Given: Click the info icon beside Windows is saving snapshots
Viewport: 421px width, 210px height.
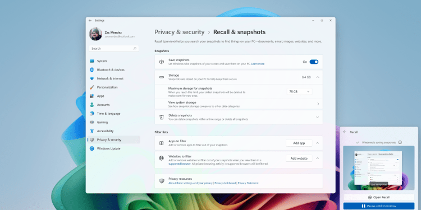Looking at the screenshot, I should (400, 142).
